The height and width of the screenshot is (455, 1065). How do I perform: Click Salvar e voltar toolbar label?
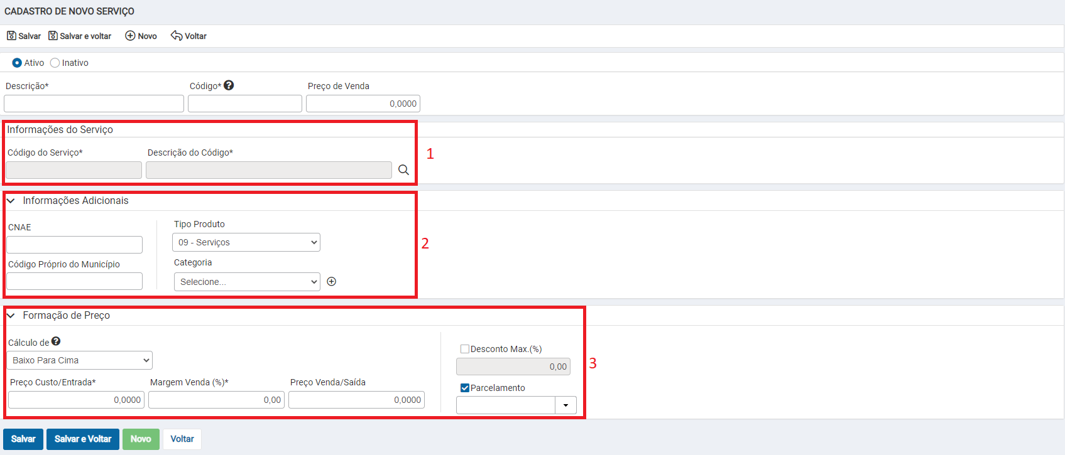tap(85, 36)
